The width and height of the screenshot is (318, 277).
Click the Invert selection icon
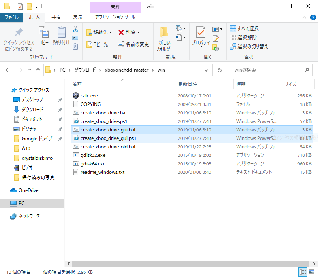click(x=233, y=47)
